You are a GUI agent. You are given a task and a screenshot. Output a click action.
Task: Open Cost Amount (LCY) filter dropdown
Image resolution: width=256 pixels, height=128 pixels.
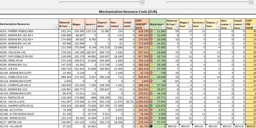147,27
